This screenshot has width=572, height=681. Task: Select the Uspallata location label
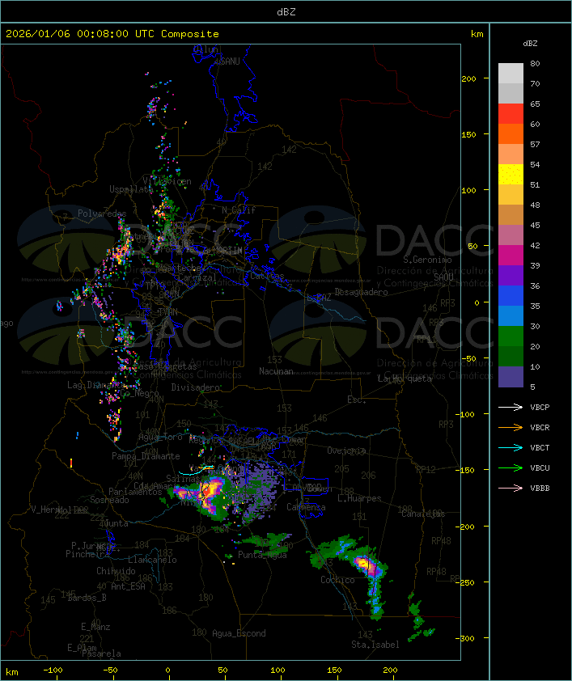129,189
